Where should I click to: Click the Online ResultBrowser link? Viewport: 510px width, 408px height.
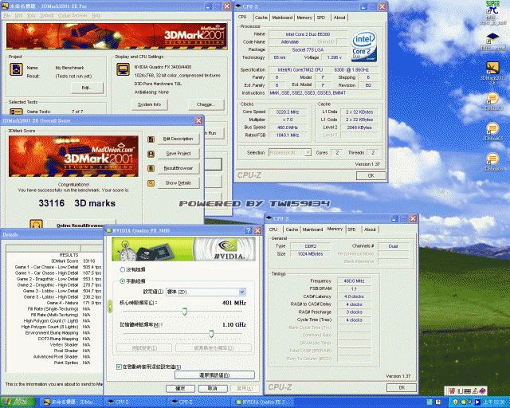(x=80, y=226)
